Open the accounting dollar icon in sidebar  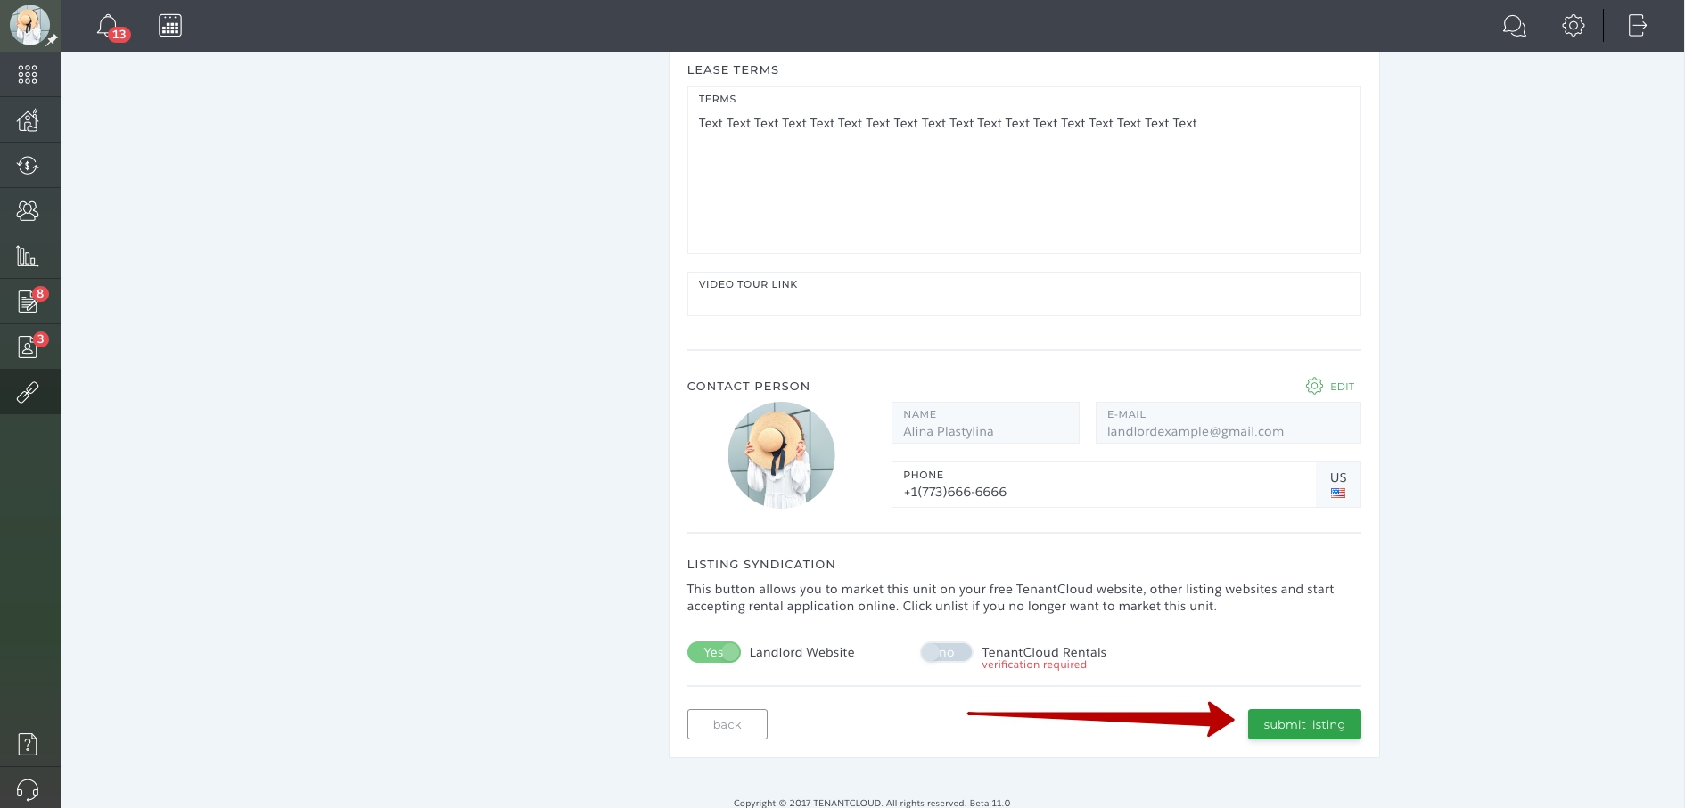click(x=28, y=165)
